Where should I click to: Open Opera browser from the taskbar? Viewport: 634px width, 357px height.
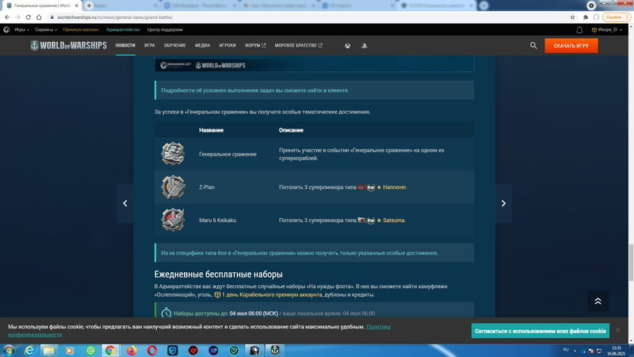click(152, 351)
